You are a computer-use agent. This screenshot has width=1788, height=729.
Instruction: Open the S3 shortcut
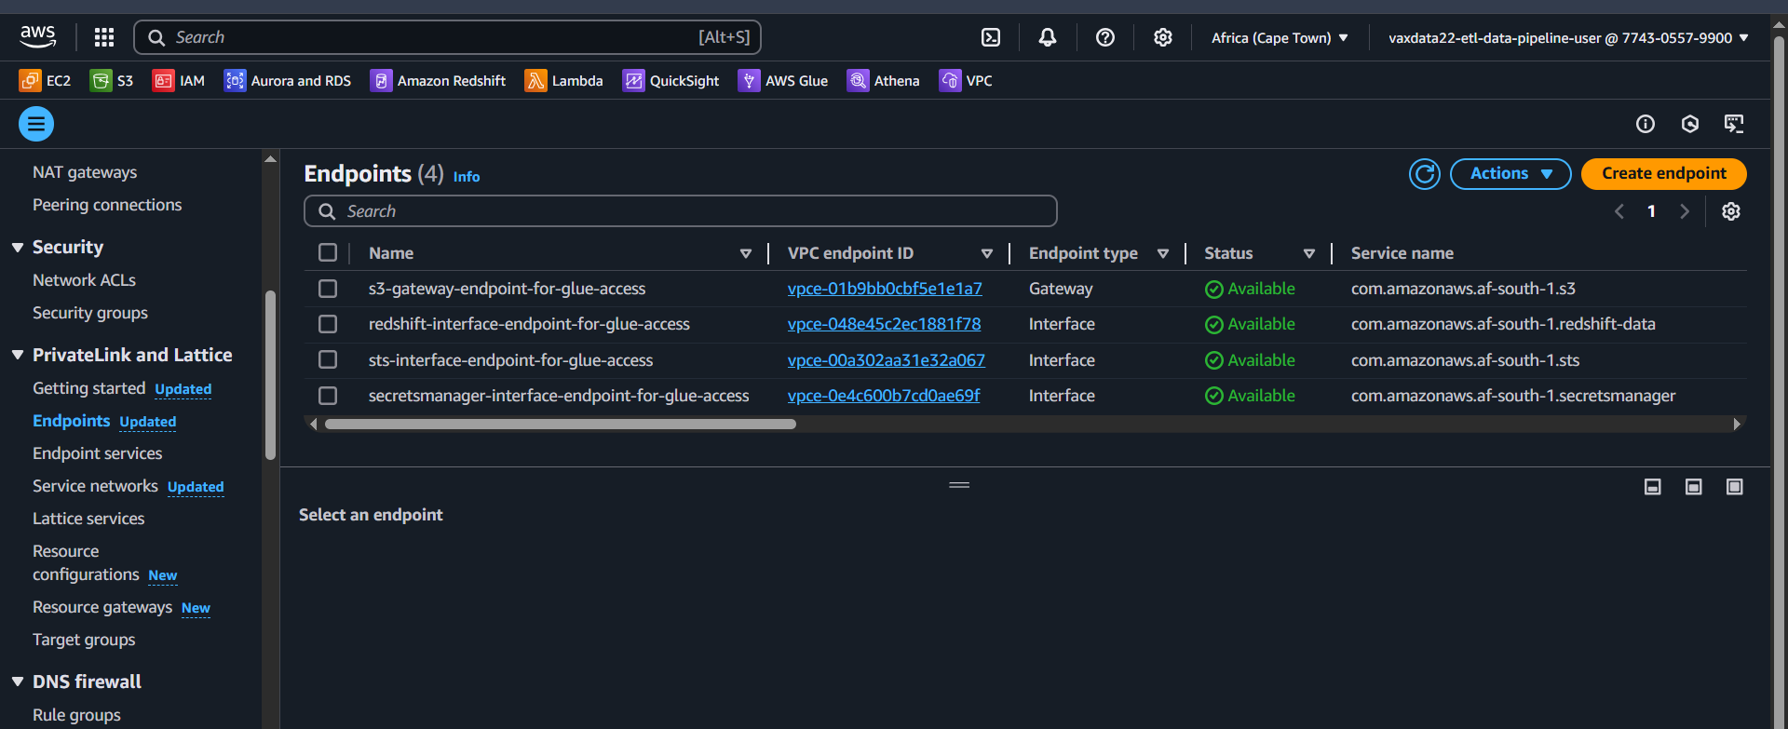pos(112,81)
